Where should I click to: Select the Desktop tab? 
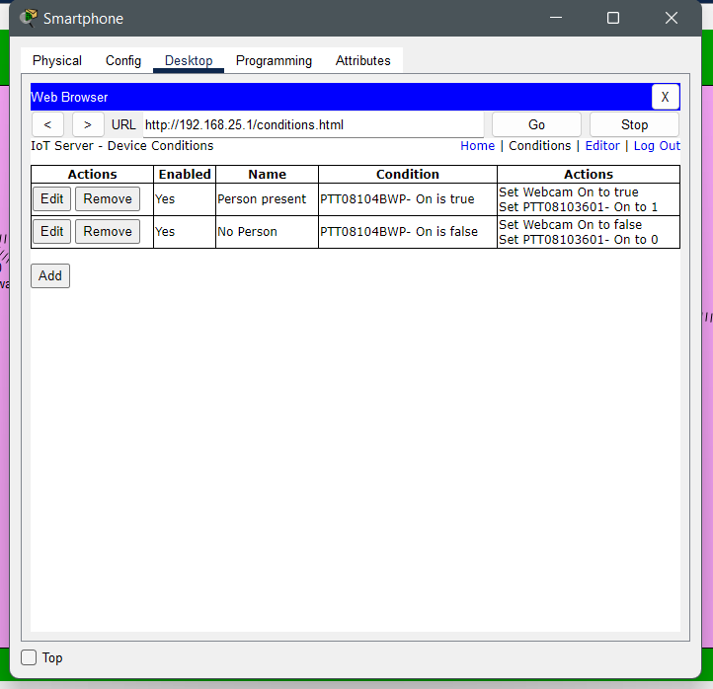pyautogui.click(x=189, y=60)
